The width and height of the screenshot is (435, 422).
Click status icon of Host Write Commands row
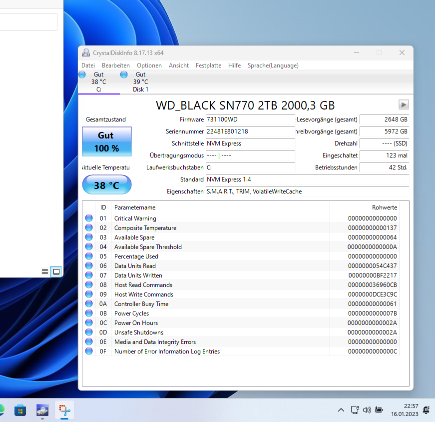click(89, 294)
